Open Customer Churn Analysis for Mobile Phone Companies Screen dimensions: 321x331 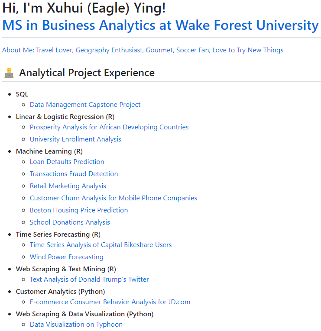click(x=113, y=198)
